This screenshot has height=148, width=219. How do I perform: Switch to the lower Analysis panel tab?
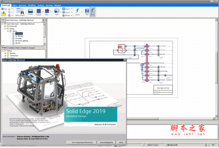tap(24, 48)
